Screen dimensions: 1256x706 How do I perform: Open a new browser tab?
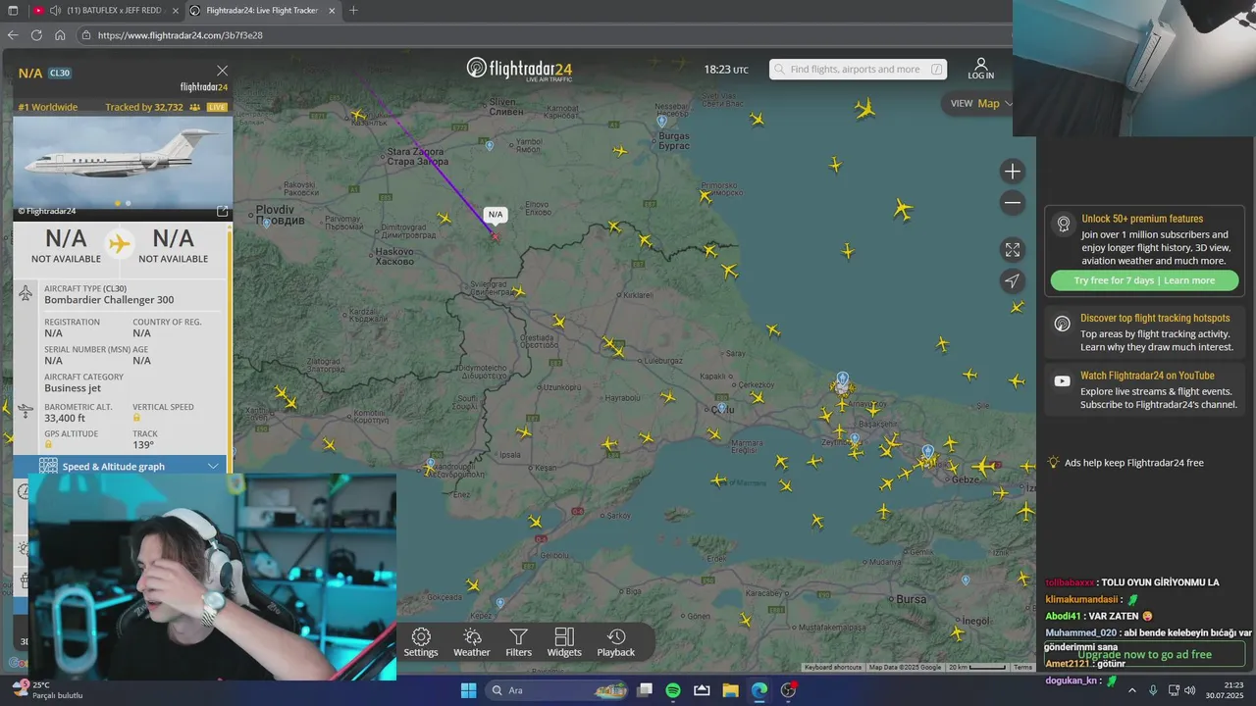point(353,10)
